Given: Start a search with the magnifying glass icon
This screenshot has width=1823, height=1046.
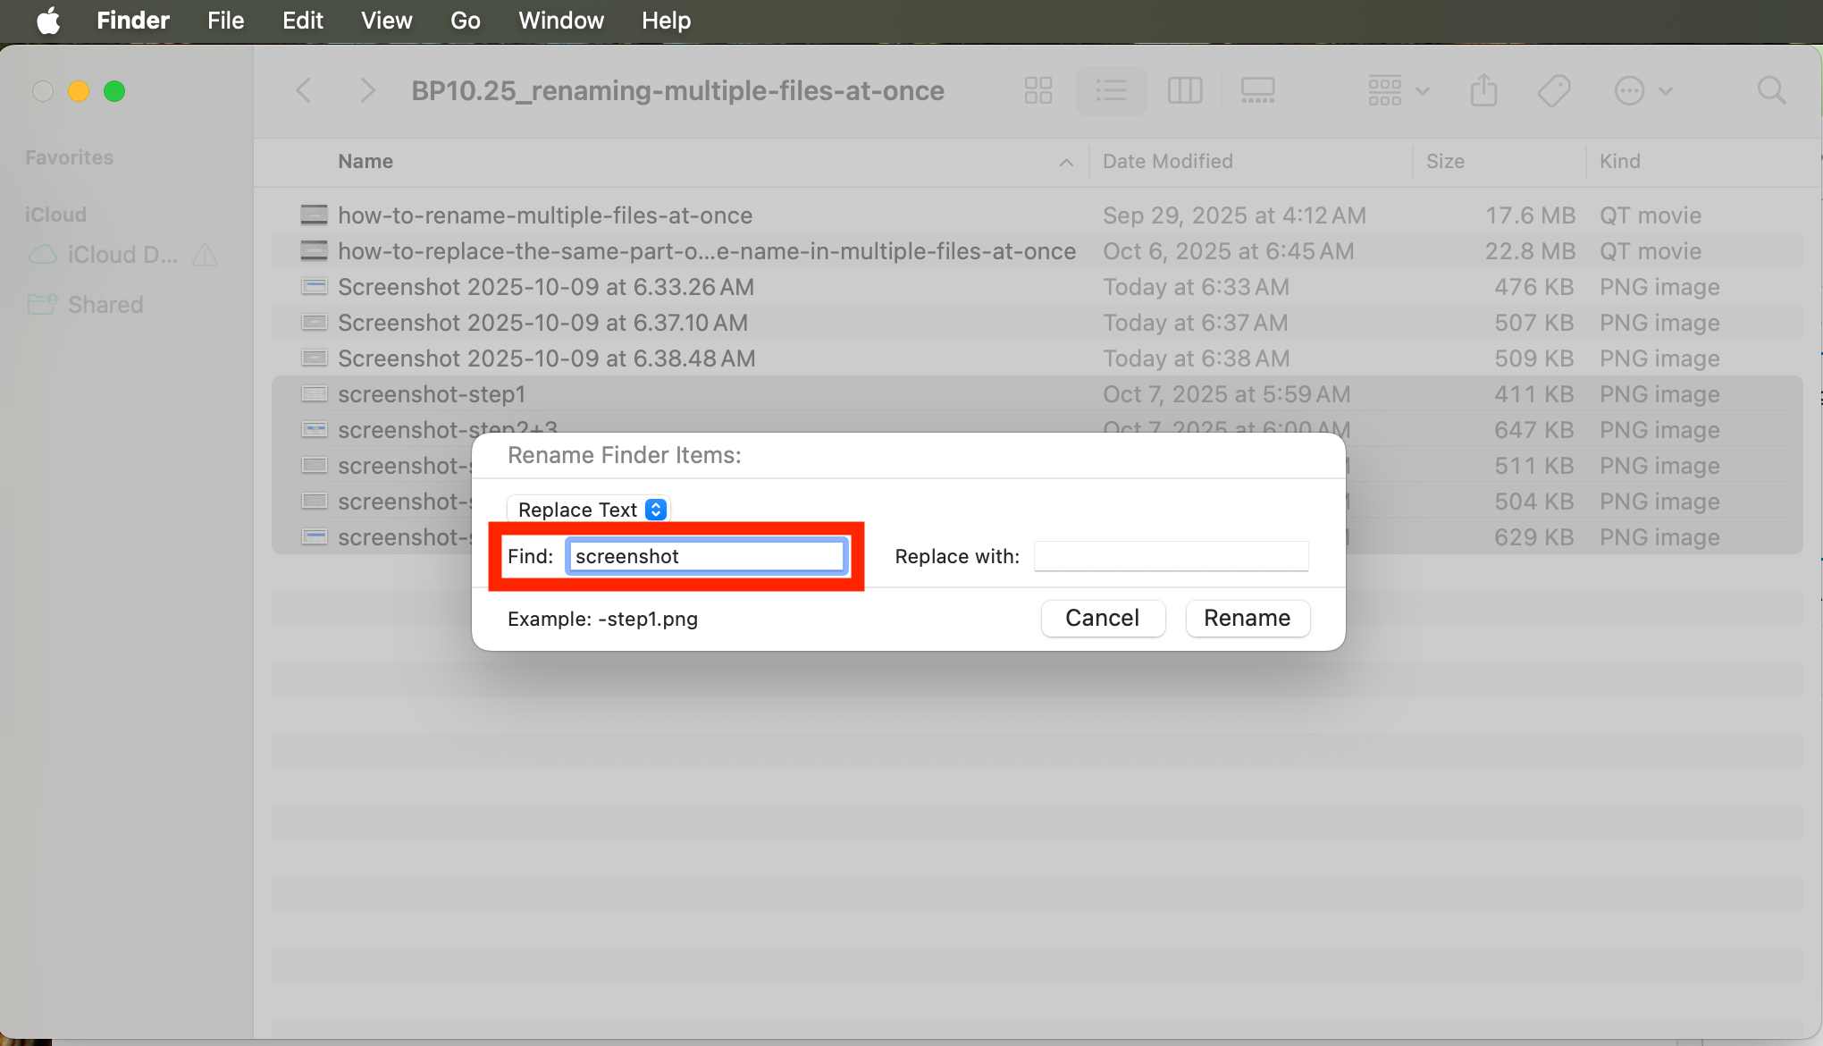Looking at the screenshot, I should 1772,89.
